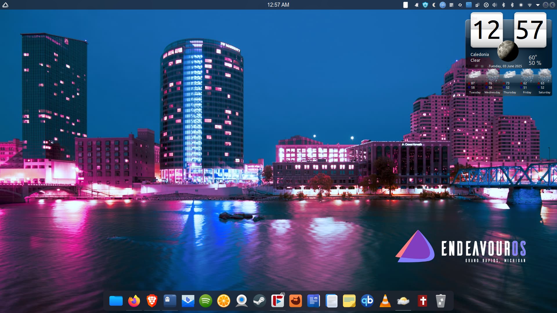Click the minutes 57 flip clock card
The width and height of the screenshot is (557, 313).
tap(530, 30)
